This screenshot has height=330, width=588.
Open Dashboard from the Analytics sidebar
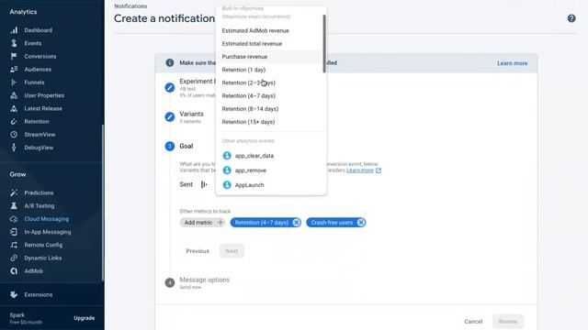[38, 30]
